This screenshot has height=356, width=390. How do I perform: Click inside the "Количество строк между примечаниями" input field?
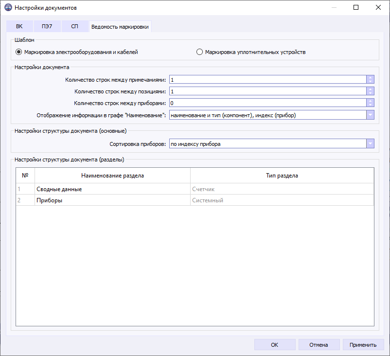(267, 79)
